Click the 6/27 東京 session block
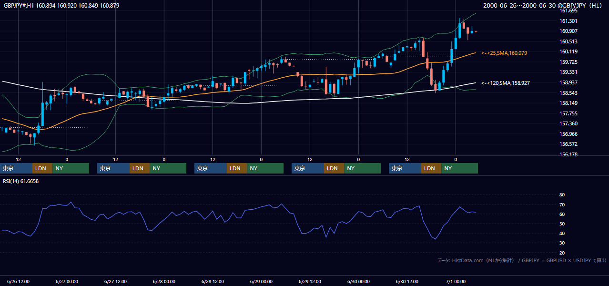The height and width of the screenshot is (286, 609). click(x=113, y=168)
